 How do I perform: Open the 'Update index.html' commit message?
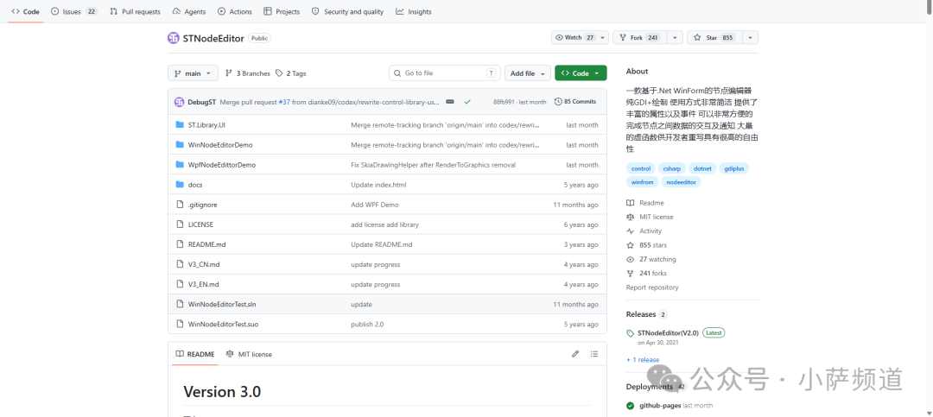pos(378,185)
